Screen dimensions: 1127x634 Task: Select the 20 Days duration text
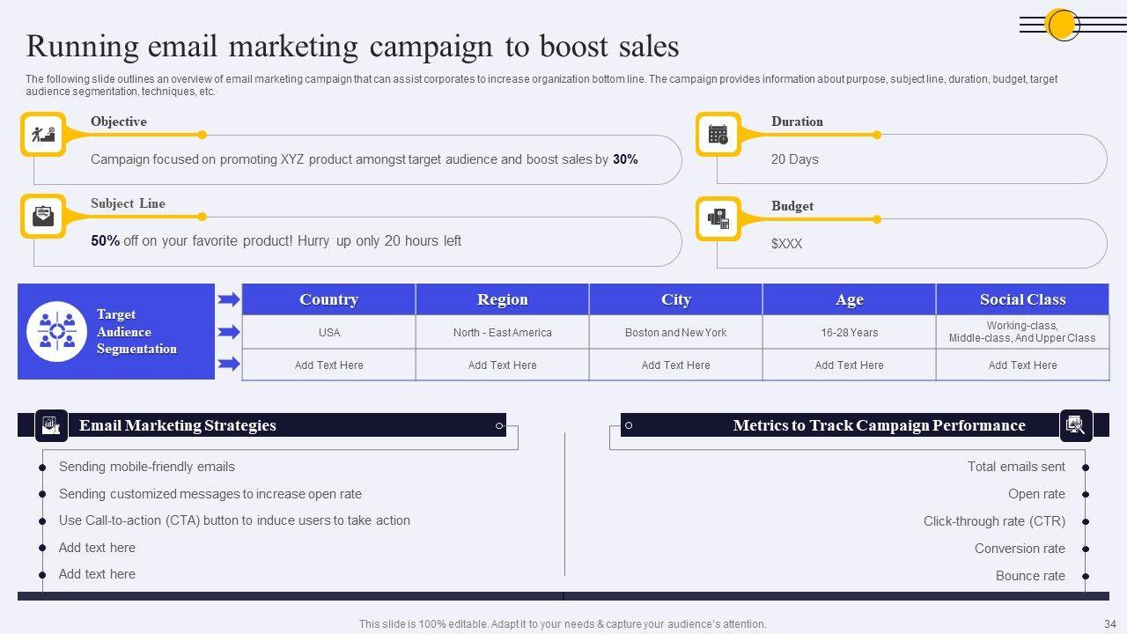pyautogui.click(x=794, y=159)
